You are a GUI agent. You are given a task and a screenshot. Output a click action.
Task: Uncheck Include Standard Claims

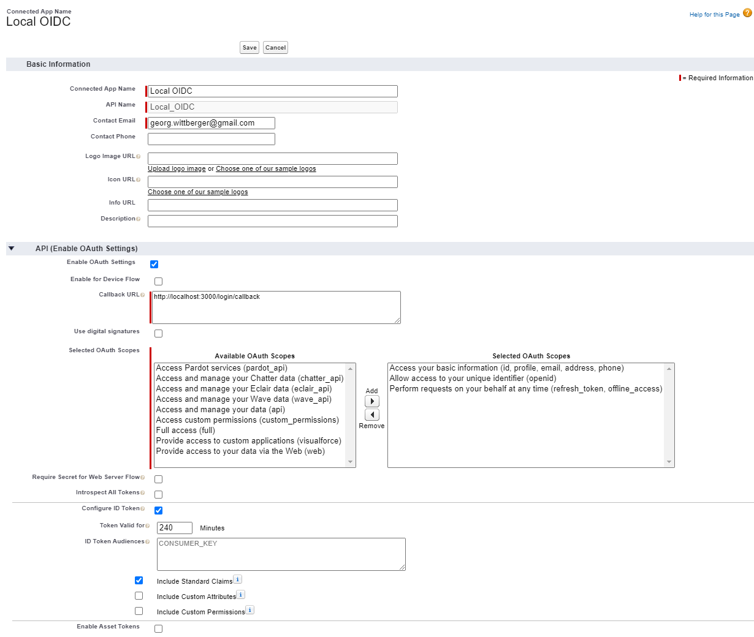139,581
